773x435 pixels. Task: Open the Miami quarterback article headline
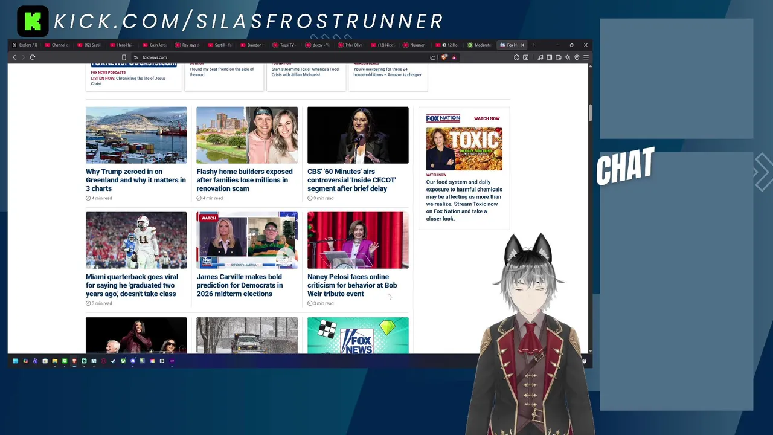coord(132,285)
